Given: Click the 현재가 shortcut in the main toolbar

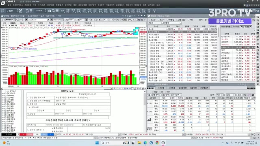Looking at the screenshot, I should coord(73,11).
